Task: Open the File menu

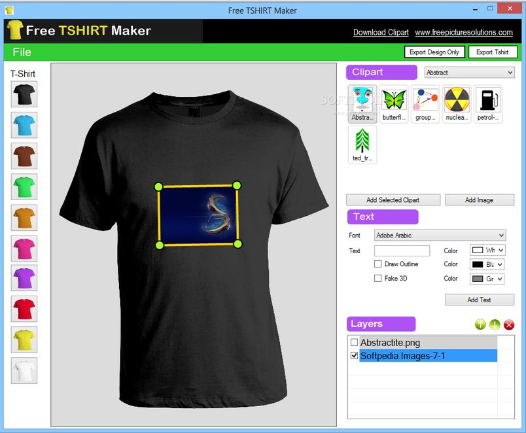Action: click(22, 52)
